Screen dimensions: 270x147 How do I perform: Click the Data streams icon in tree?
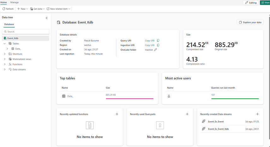pyautogui.click(x=10, y=69)
